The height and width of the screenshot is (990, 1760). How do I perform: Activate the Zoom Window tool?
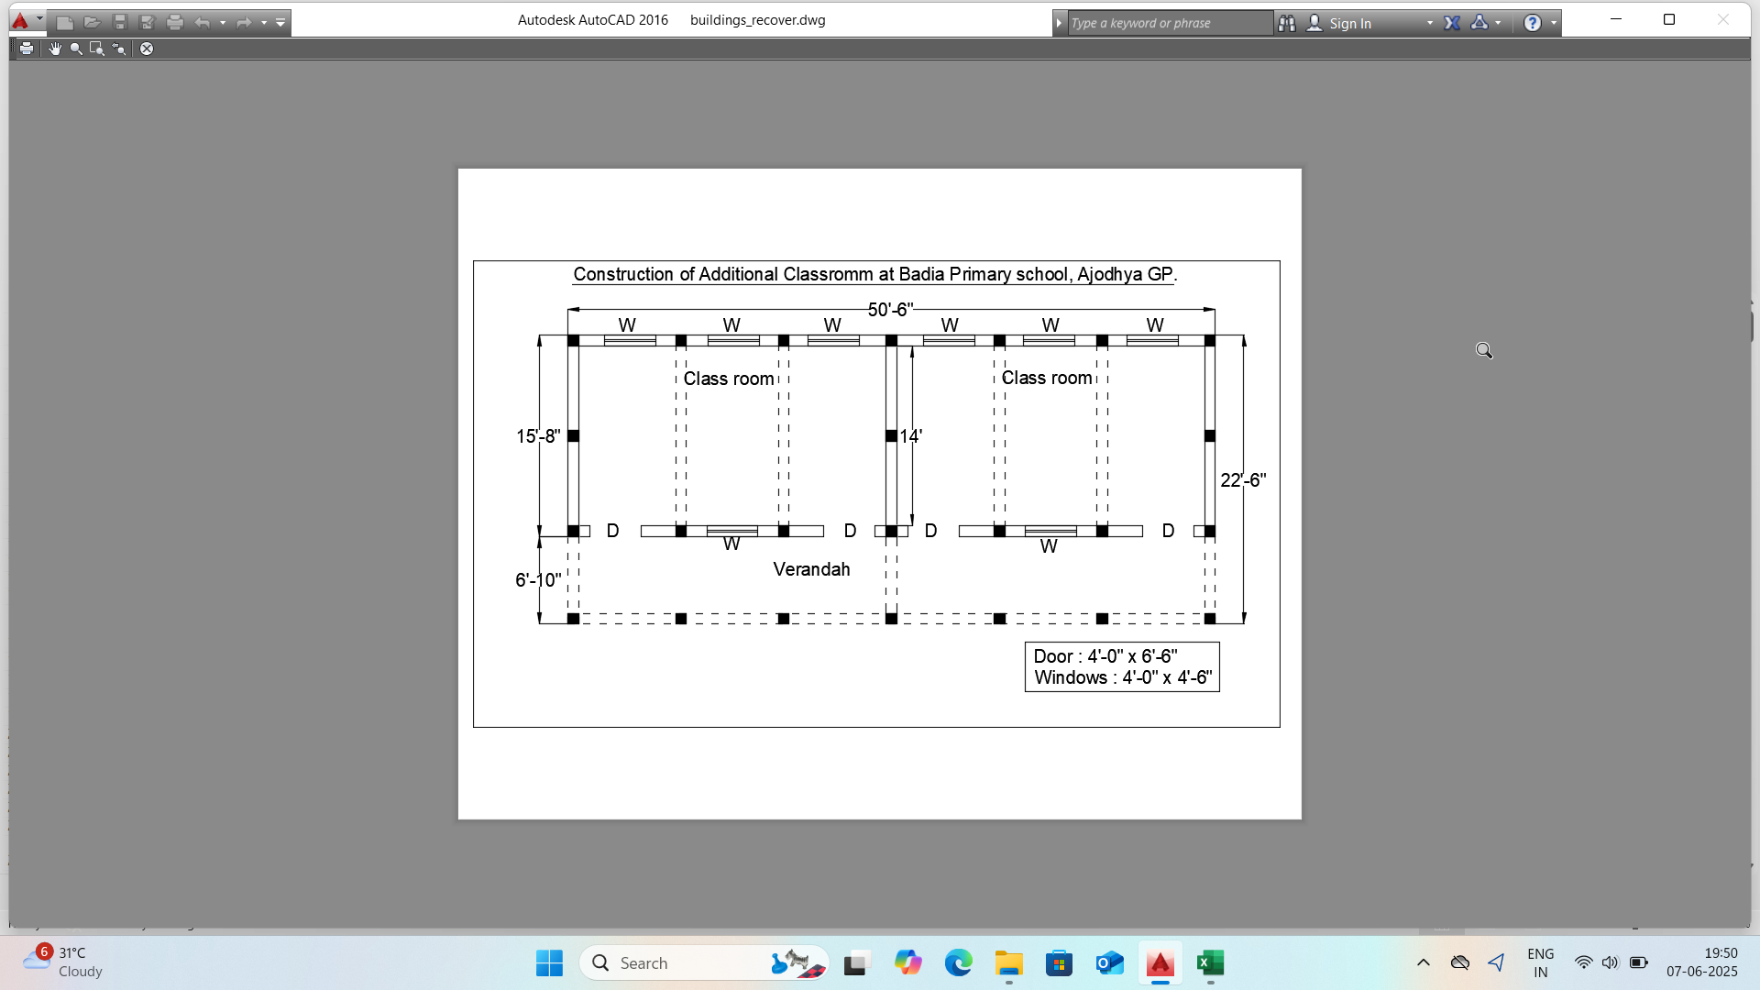[97, 49]
